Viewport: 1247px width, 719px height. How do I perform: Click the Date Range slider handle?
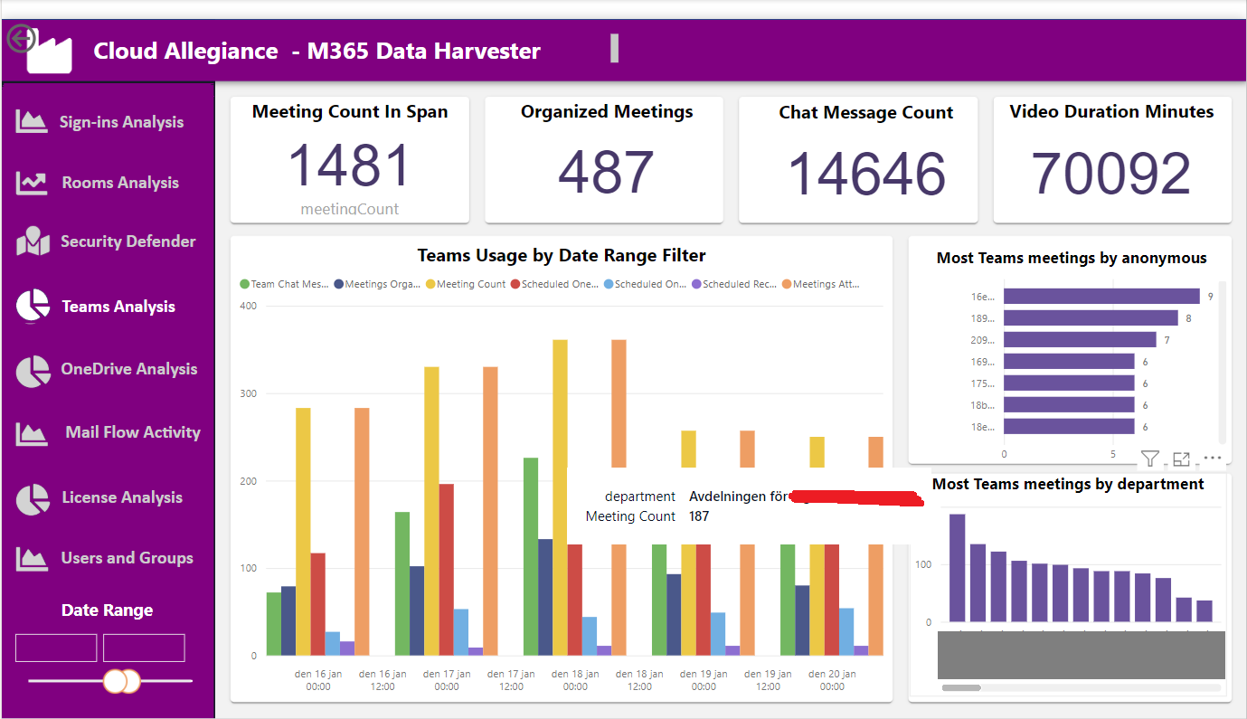click(x=121, y=681)
